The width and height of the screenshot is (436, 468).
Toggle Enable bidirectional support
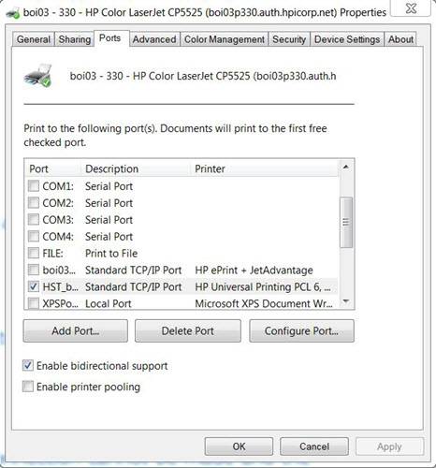28,365
